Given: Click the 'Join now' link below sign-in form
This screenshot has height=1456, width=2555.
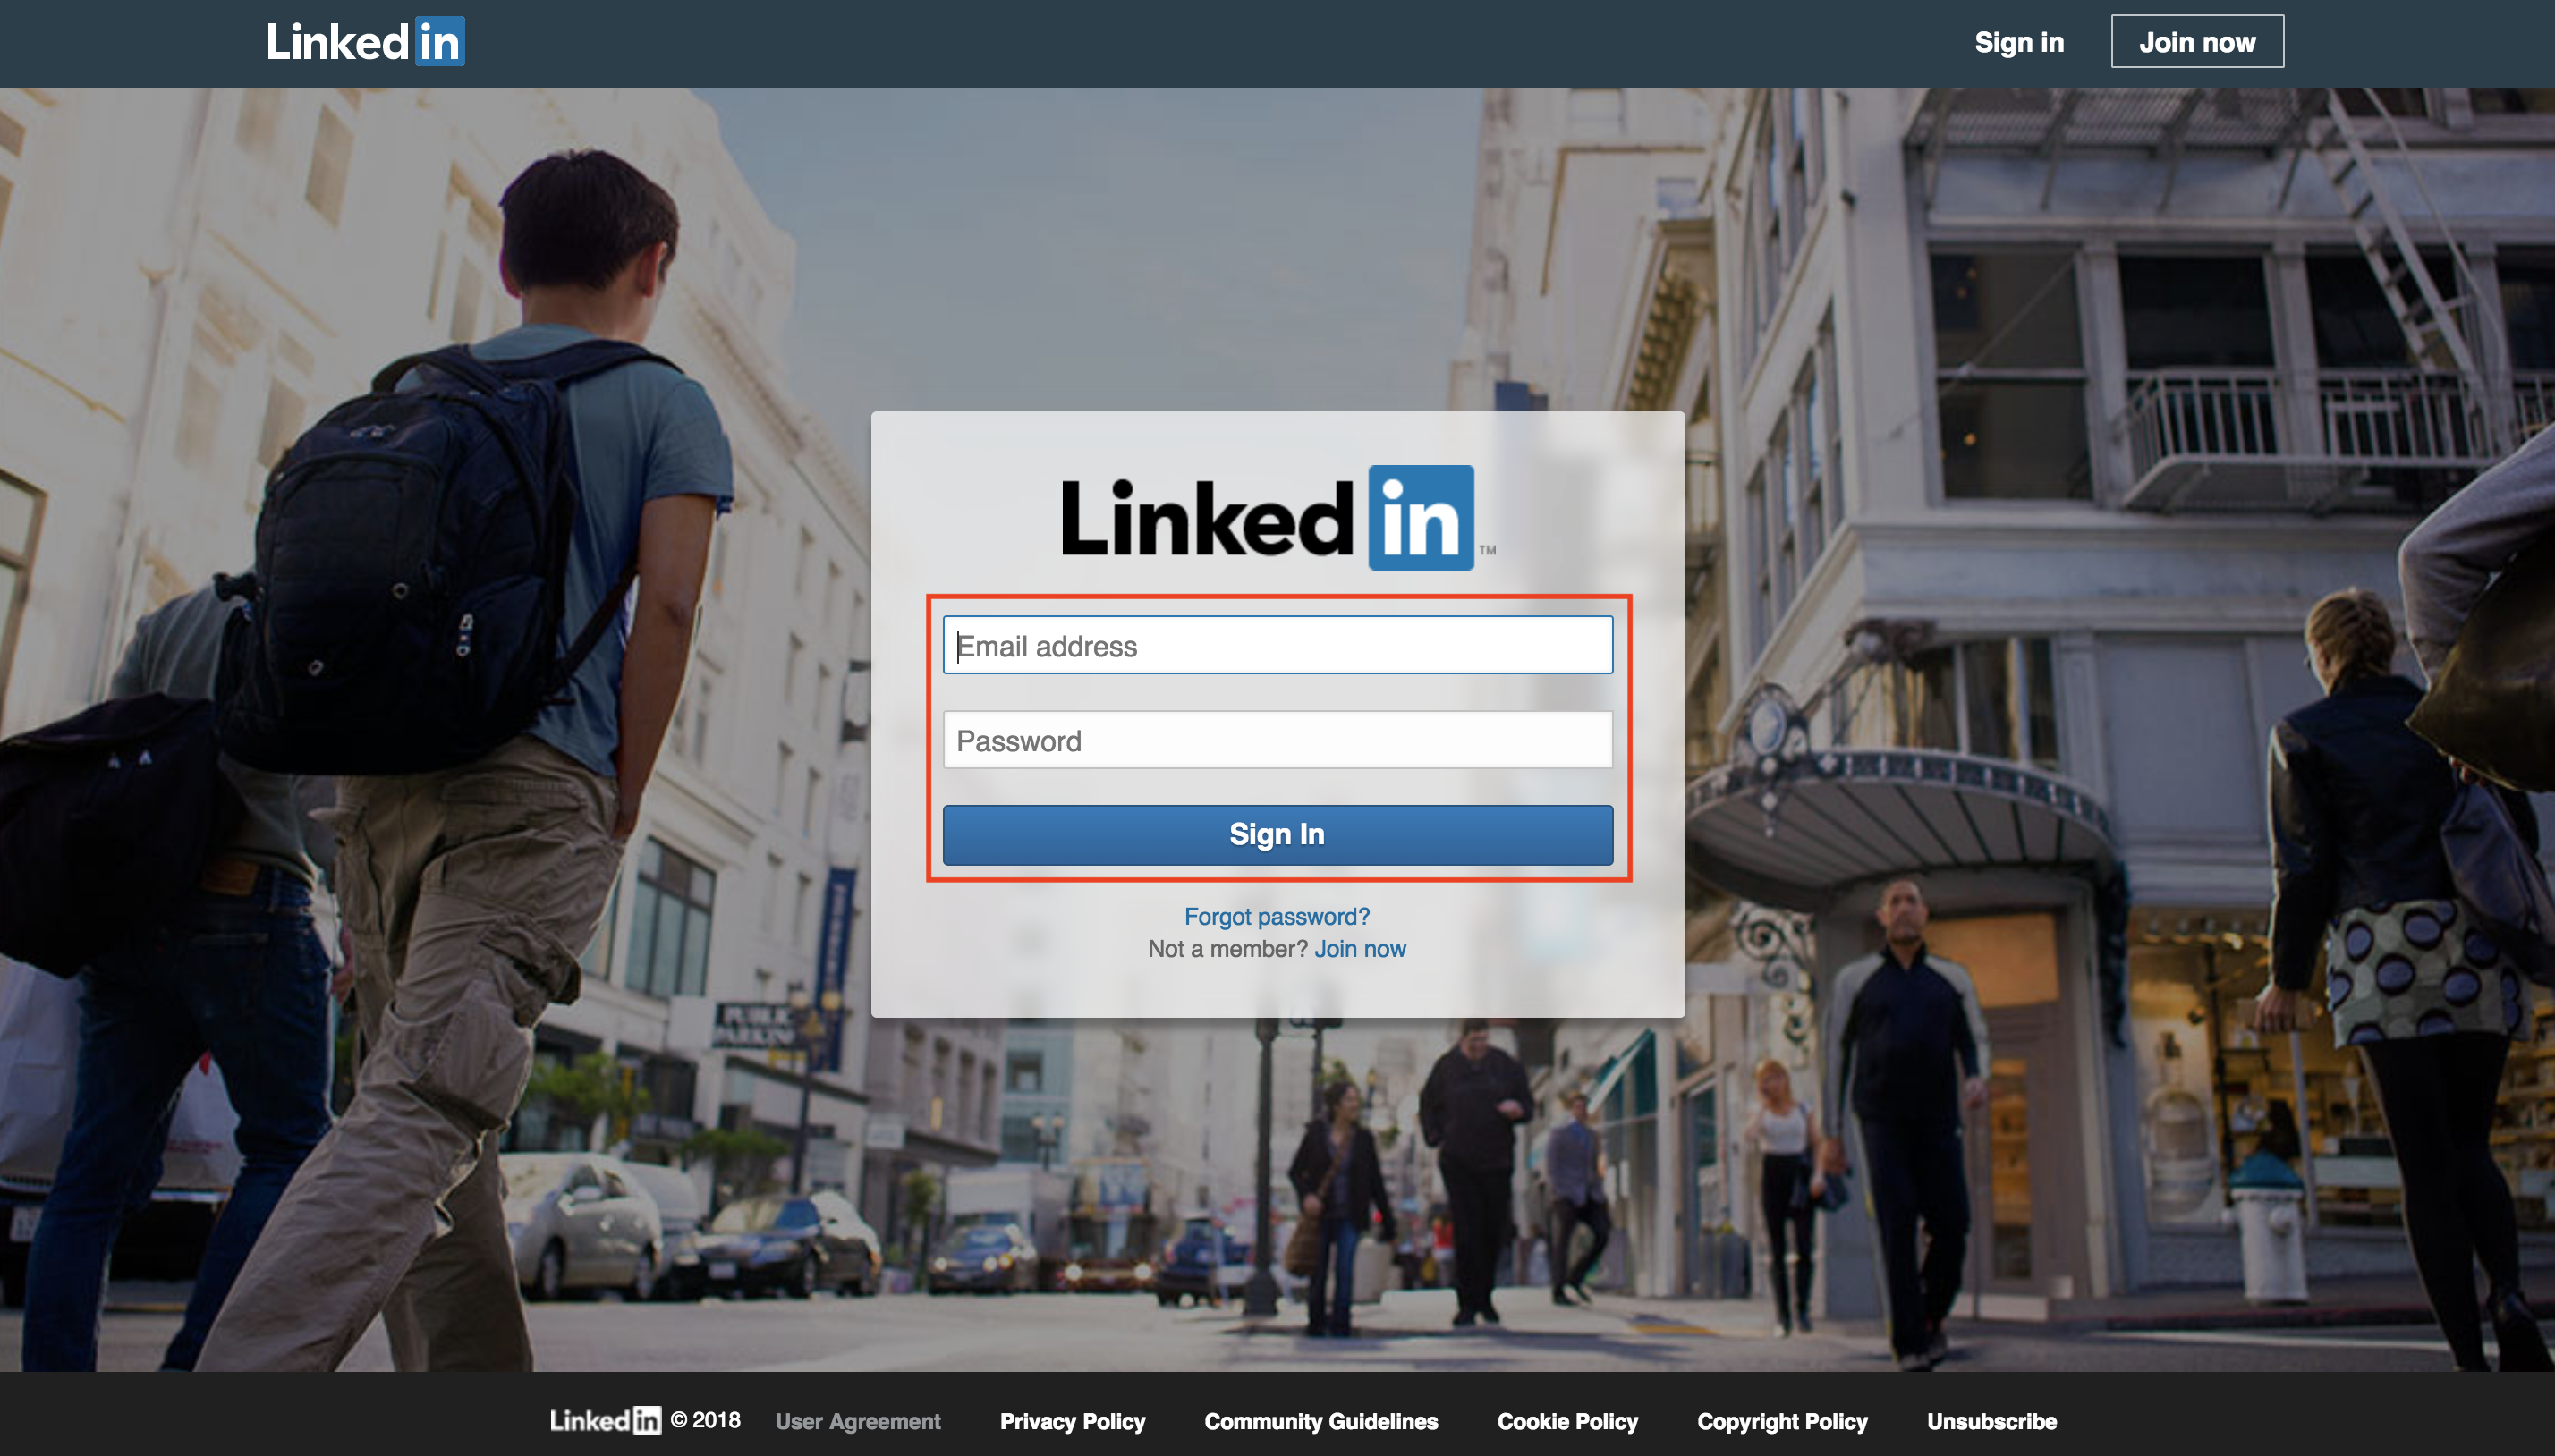Looking at the screenshot, I should [x=1358, y=949].
